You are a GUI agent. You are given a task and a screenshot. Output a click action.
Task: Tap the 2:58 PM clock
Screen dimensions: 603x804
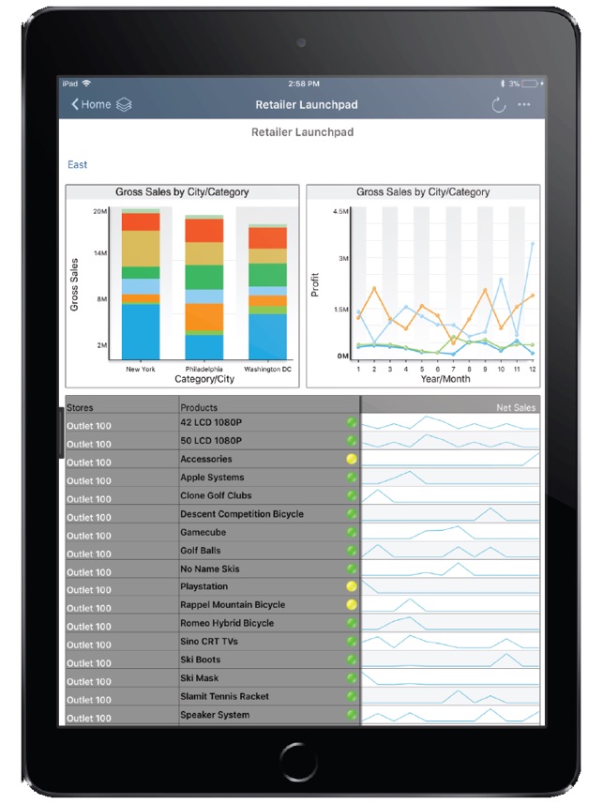point(304,83)
